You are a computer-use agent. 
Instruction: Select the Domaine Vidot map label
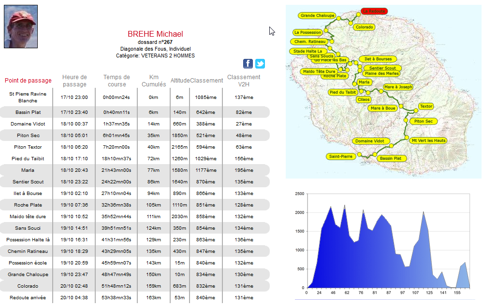370,141
